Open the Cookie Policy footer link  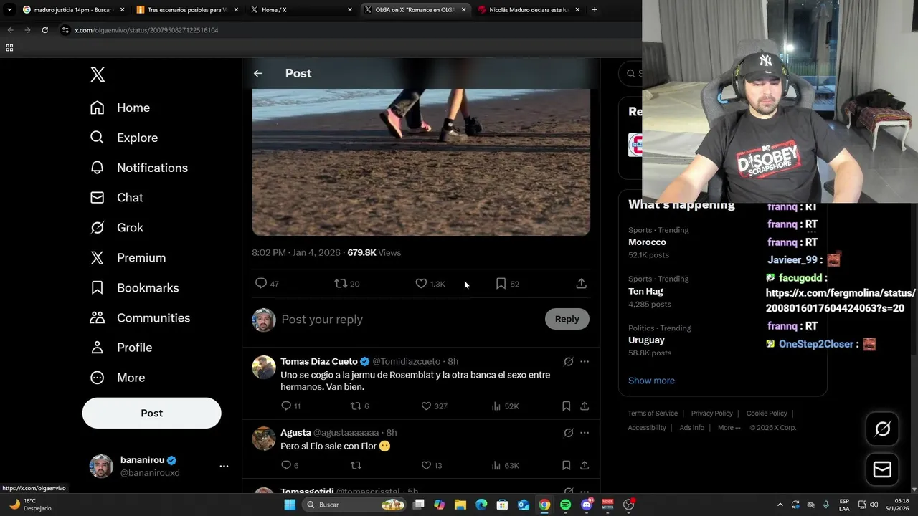pyautogui.click(x=767, y=414)
